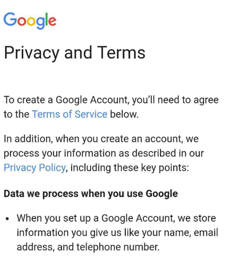Click the 'information you give us like' line
Image resolution: width=236 pixels, height=260 pixels.
click(118, 233)
